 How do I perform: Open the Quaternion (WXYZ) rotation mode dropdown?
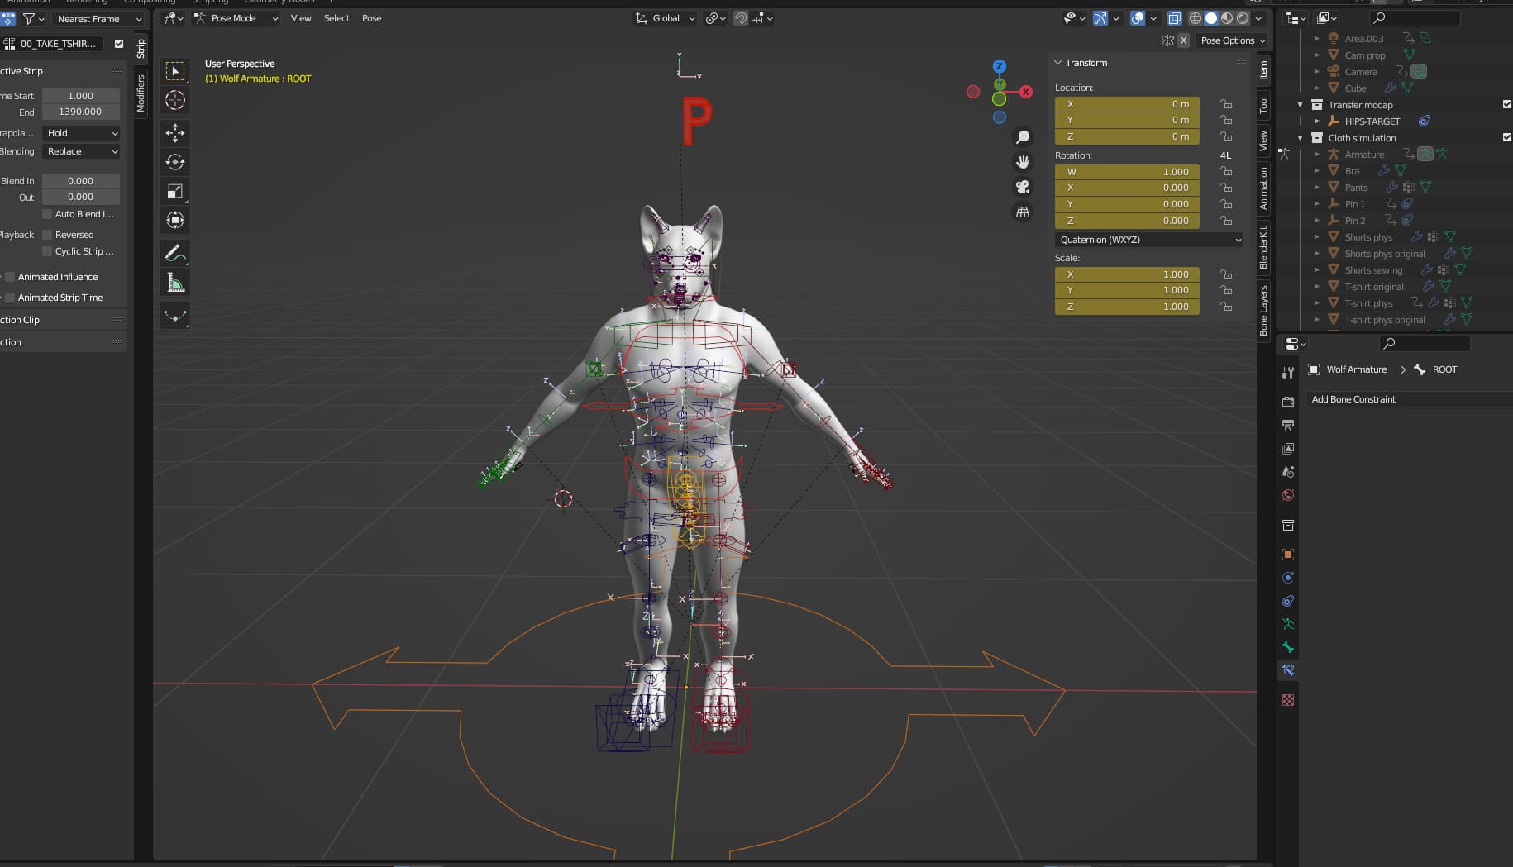1149,240
